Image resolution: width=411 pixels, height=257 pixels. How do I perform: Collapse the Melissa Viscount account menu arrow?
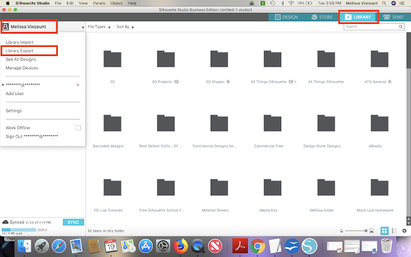tap(83, 27)
